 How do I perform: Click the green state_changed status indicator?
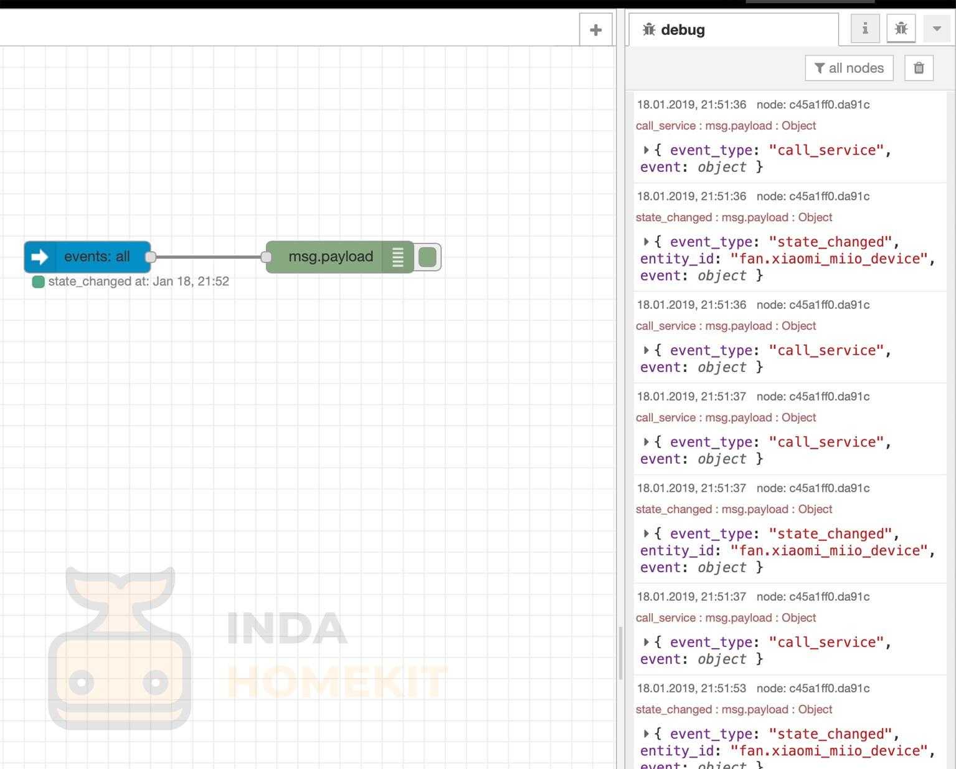click(38, 282)
